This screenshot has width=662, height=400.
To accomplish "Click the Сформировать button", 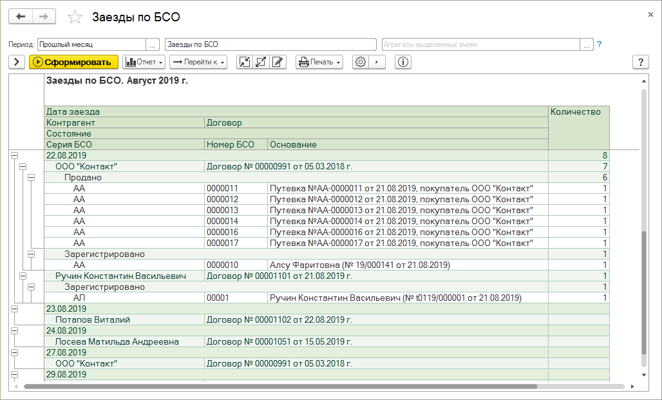I will 73,62.
